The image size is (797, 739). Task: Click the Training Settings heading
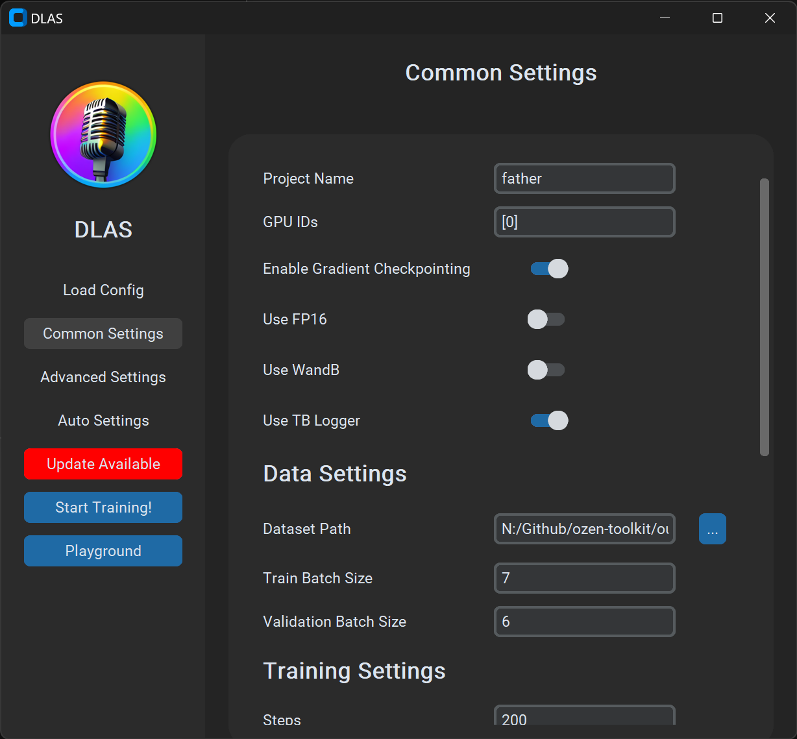(354, 671)
